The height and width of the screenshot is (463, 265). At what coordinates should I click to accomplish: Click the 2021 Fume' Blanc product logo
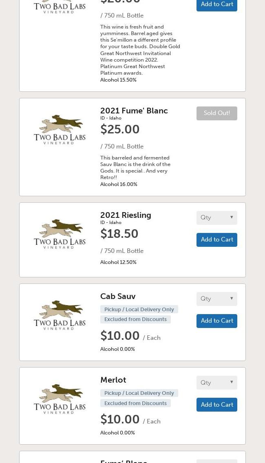60,130
